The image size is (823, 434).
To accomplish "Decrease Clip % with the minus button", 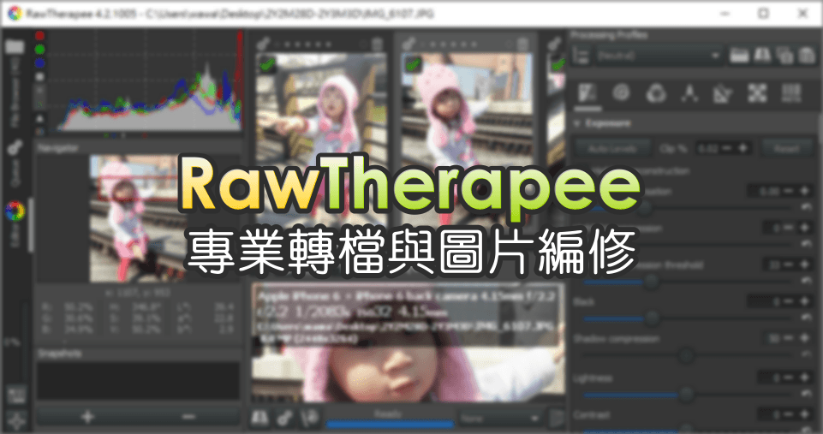I will tap(727, 148).
